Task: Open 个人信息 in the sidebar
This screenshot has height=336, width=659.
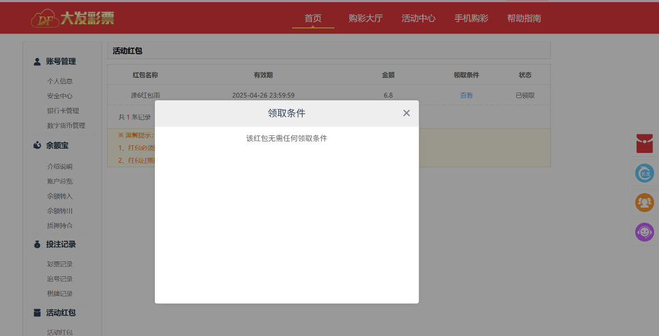Action: click(60, 81)
